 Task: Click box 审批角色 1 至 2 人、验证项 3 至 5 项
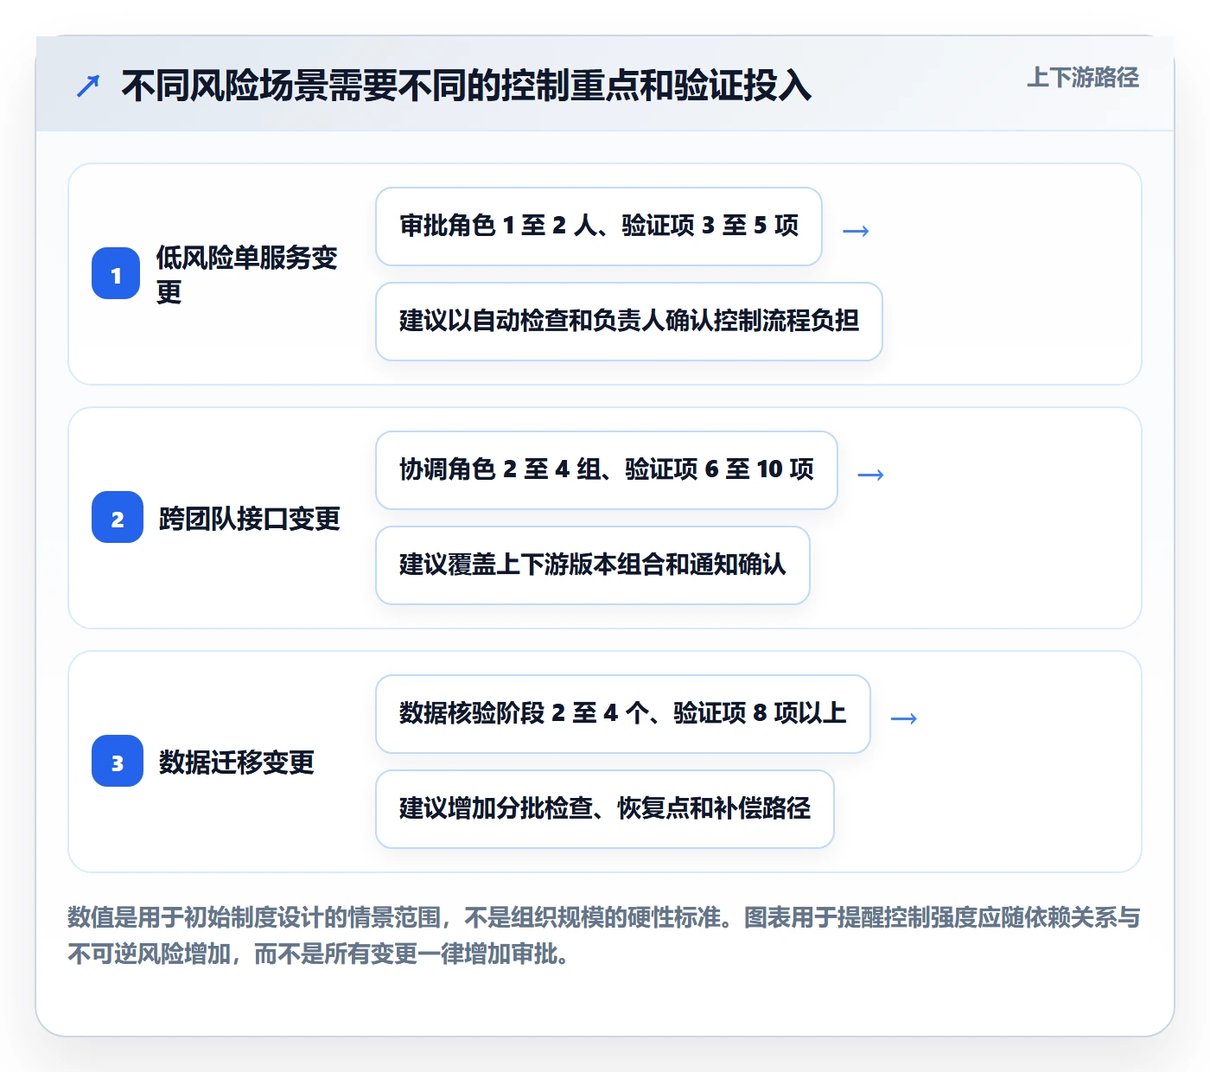(599, 227)
